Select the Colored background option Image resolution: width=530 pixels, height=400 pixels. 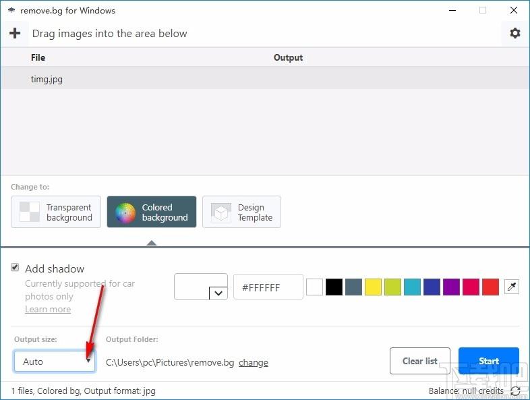[152, 212]
